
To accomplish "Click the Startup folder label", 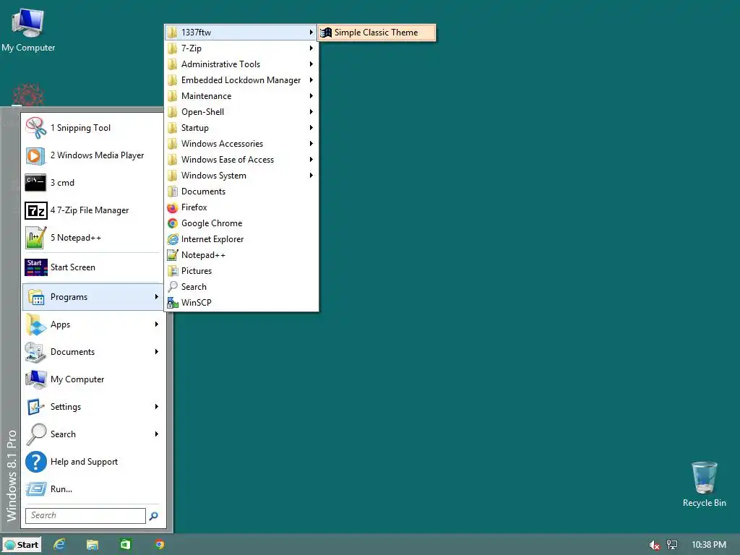I will [195, 128].
